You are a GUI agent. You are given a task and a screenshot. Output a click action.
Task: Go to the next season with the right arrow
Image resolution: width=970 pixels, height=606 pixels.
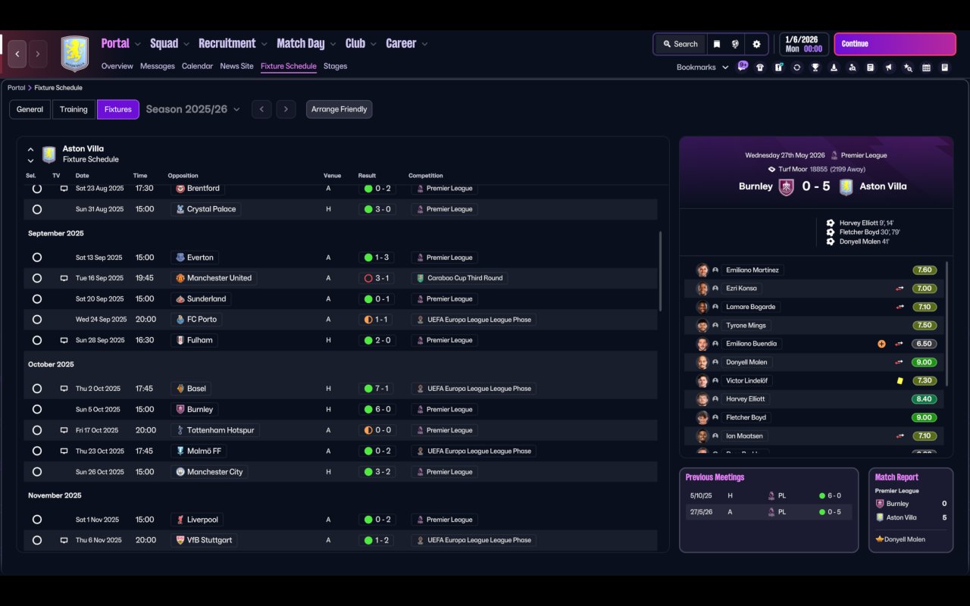coord(286,109)
